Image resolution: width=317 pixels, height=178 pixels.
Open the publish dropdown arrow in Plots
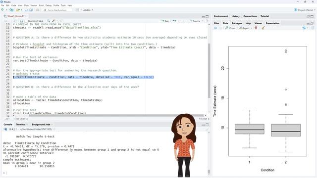tap(307, 28)
